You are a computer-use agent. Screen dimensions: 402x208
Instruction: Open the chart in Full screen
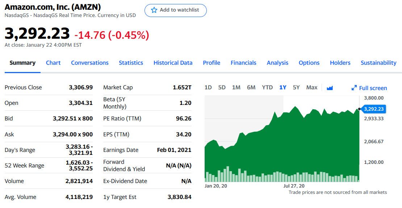[x=369, y=88]
